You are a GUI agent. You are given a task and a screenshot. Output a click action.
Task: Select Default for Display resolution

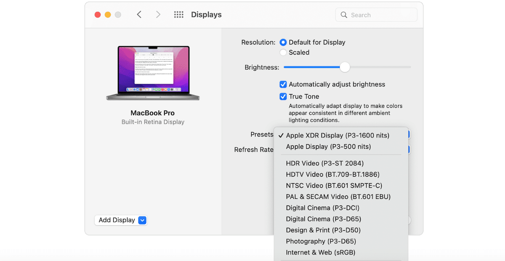(283, 42)
